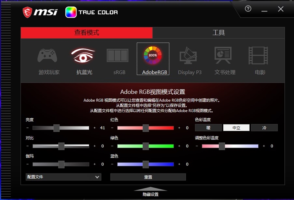Select the sRGB mode icon
This screenshot has width=294, height=200.
point(118,55)
